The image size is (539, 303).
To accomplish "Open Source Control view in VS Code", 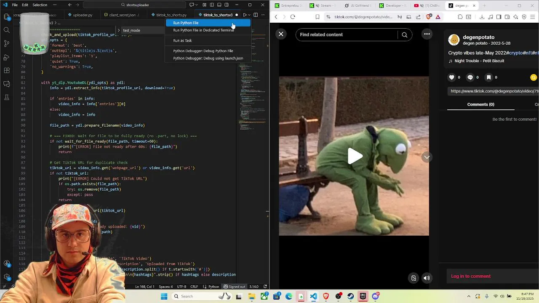I will point(7,43).
